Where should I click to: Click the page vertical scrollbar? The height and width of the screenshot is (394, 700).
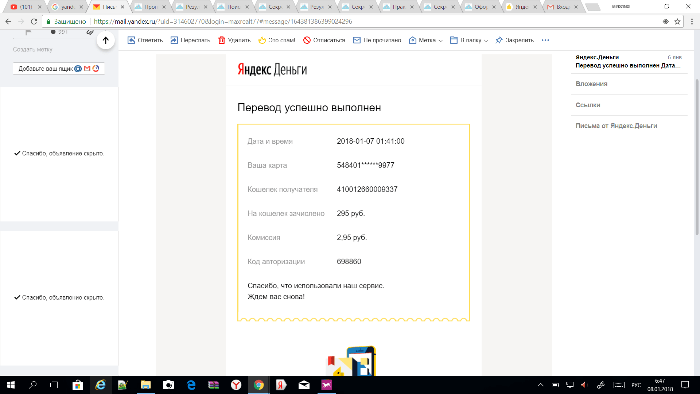pos(697,157)
